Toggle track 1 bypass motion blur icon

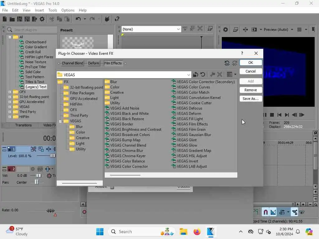tap(34, 149)
